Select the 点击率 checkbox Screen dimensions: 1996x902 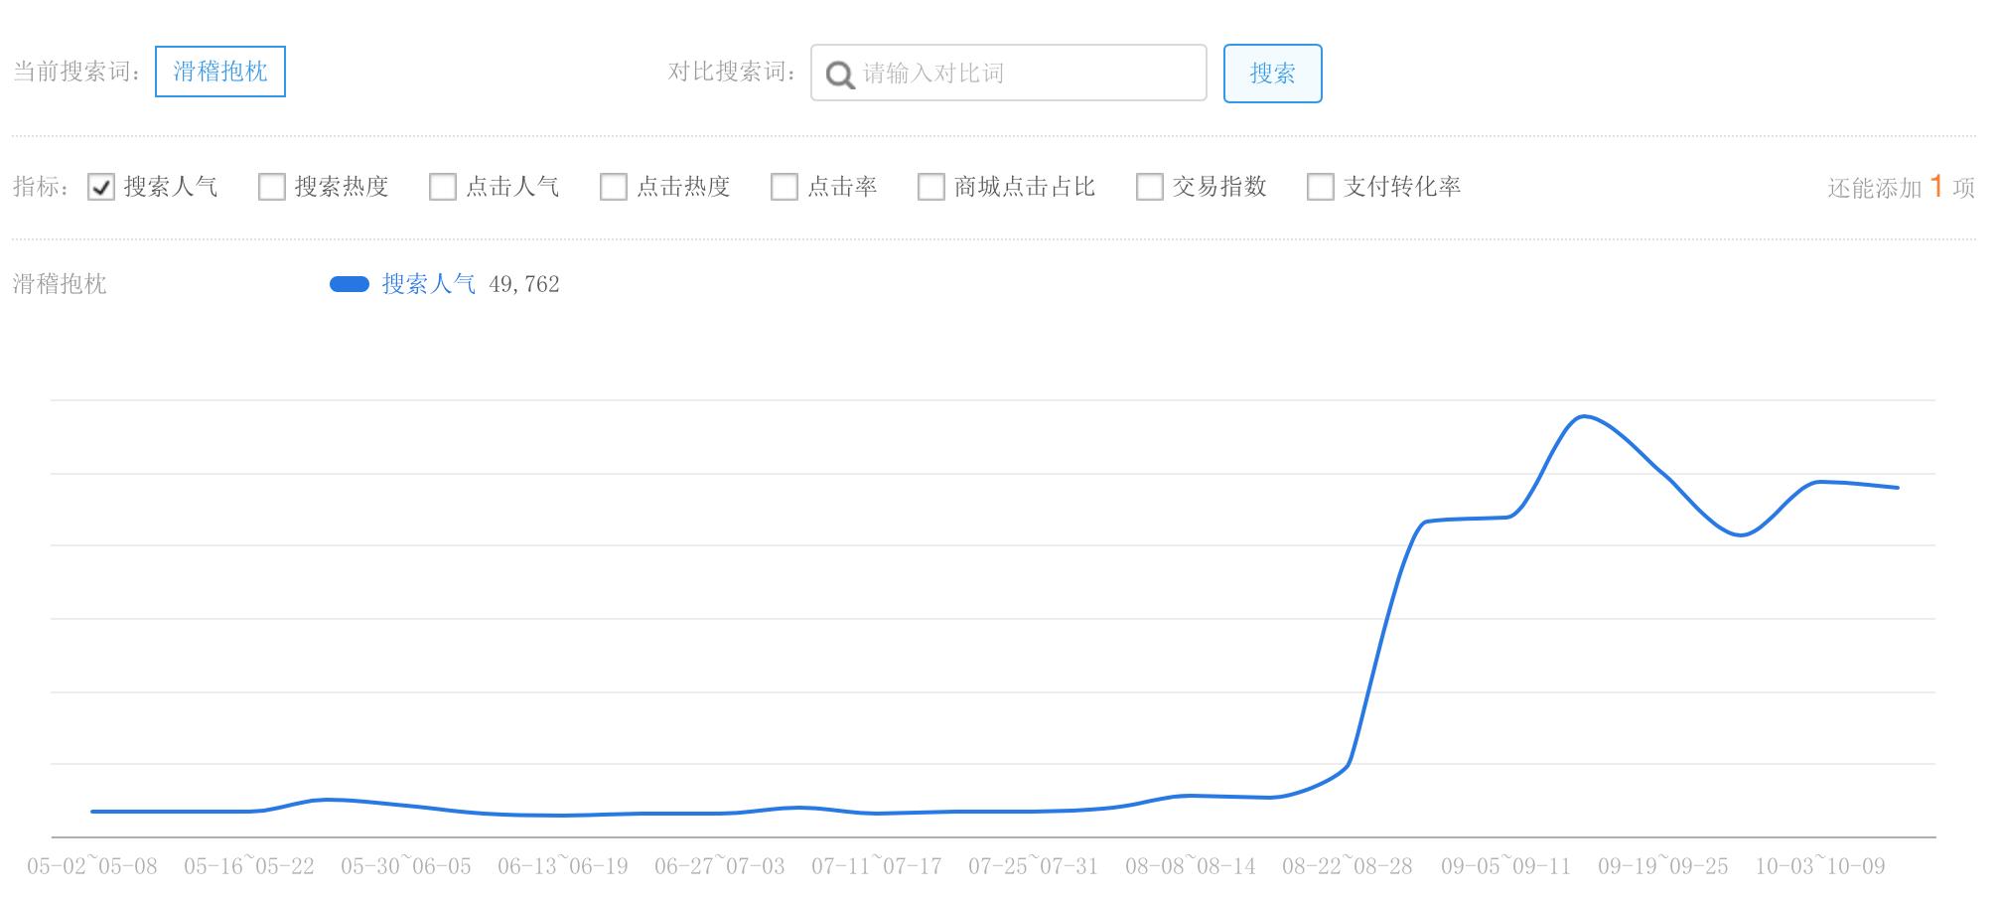[784, 187]
